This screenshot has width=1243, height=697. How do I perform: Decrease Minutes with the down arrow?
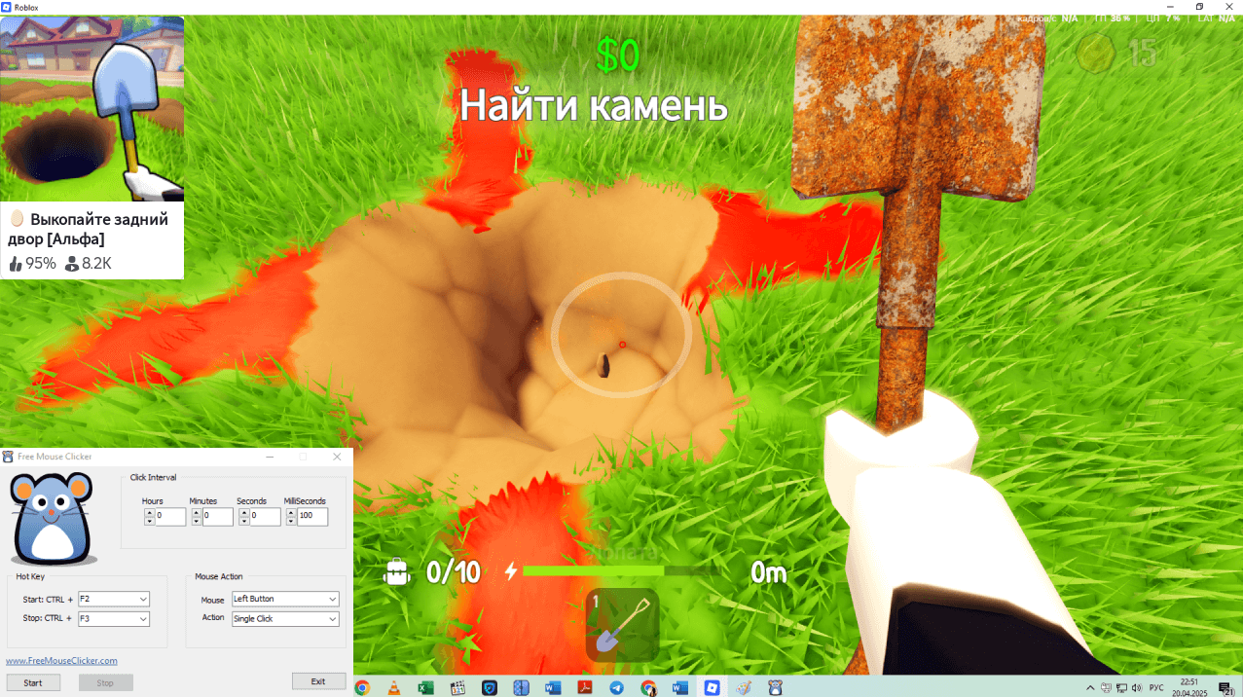[198, 521]
